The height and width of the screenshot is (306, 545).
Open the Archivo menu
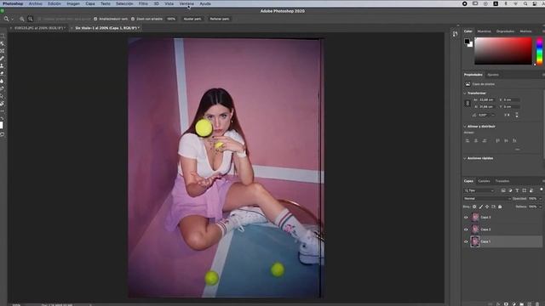coord(36,3)
